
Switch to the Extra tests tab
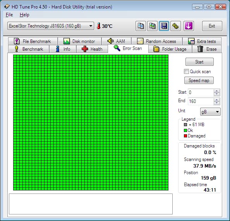pos(202,41)
